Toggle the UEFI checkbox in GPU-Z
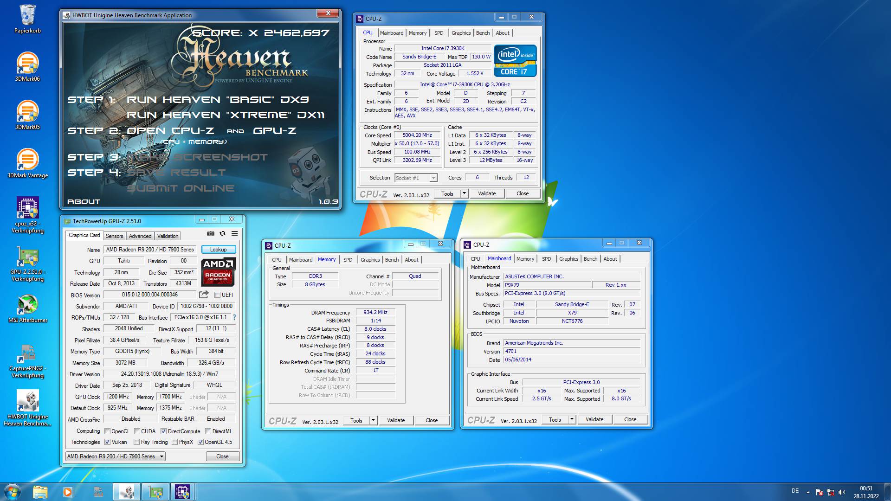This screenshot has height=501, width=891. (x=217, y=295)
